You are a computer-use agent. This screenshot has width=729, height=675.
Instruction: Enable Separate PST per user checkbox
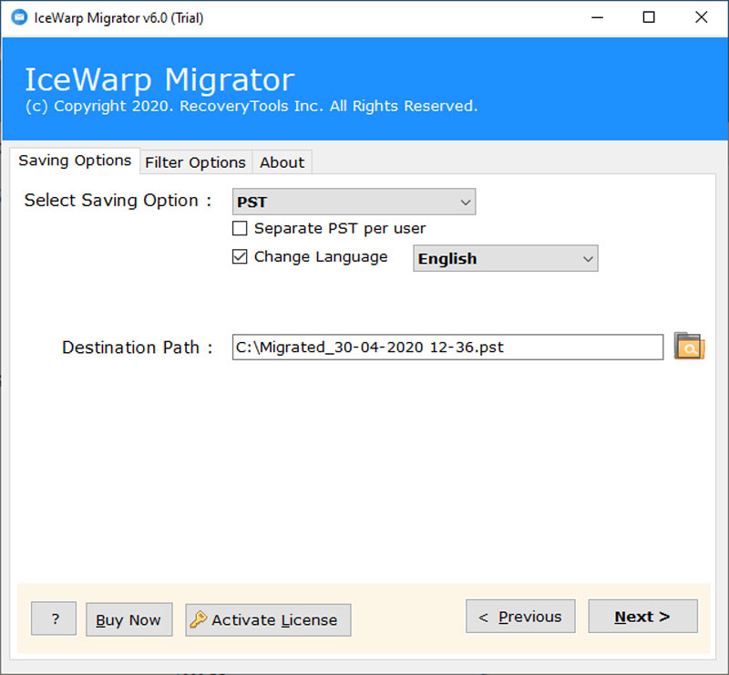(240, 229)
